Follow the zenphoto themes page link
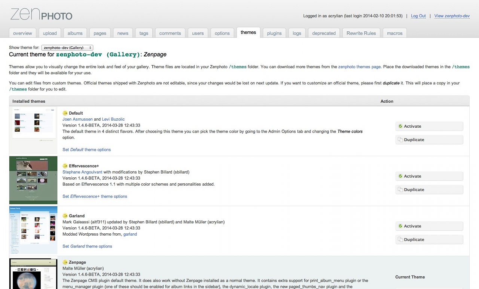 click(359, 67)
